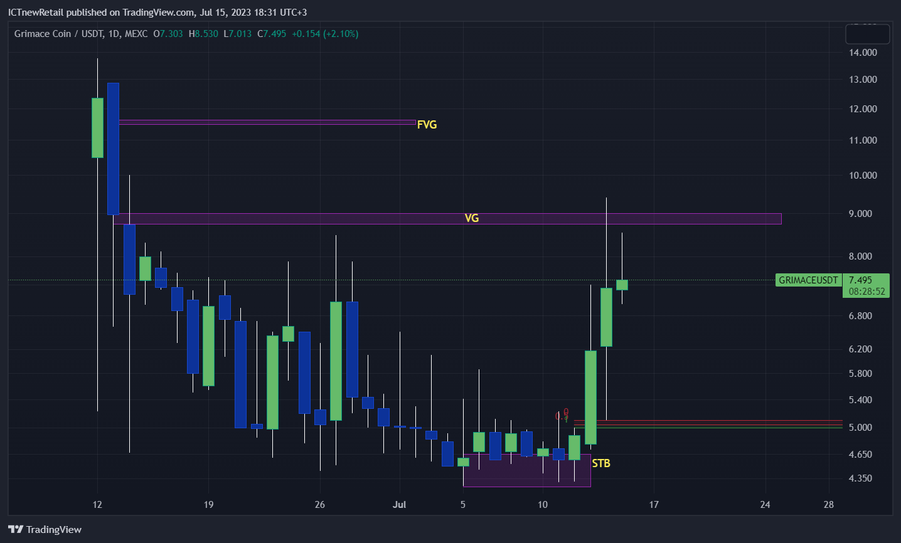This screenshot has height=543, width=901.
Task: Click the publication header text at top
Action: [x=157, y=13]
